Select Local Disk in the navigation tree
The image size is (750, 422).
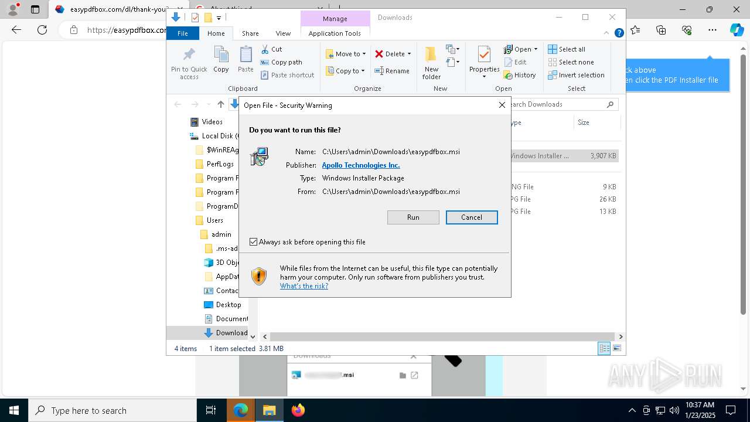tap(214, 136)
